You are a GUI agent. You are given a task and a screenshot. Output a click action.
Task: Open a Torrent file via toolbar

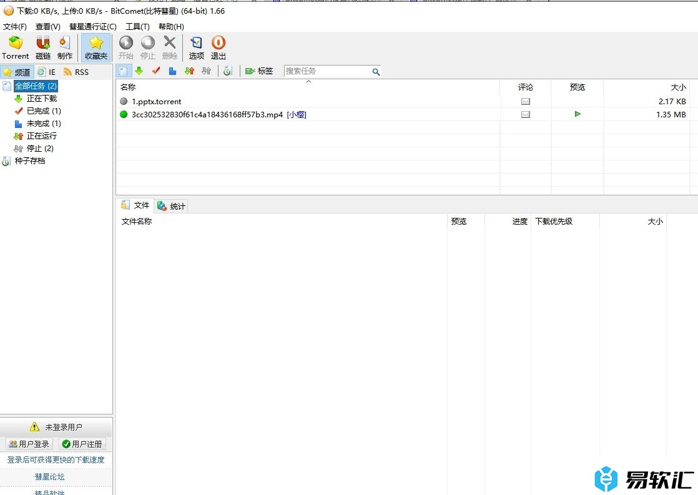point(15,47)
